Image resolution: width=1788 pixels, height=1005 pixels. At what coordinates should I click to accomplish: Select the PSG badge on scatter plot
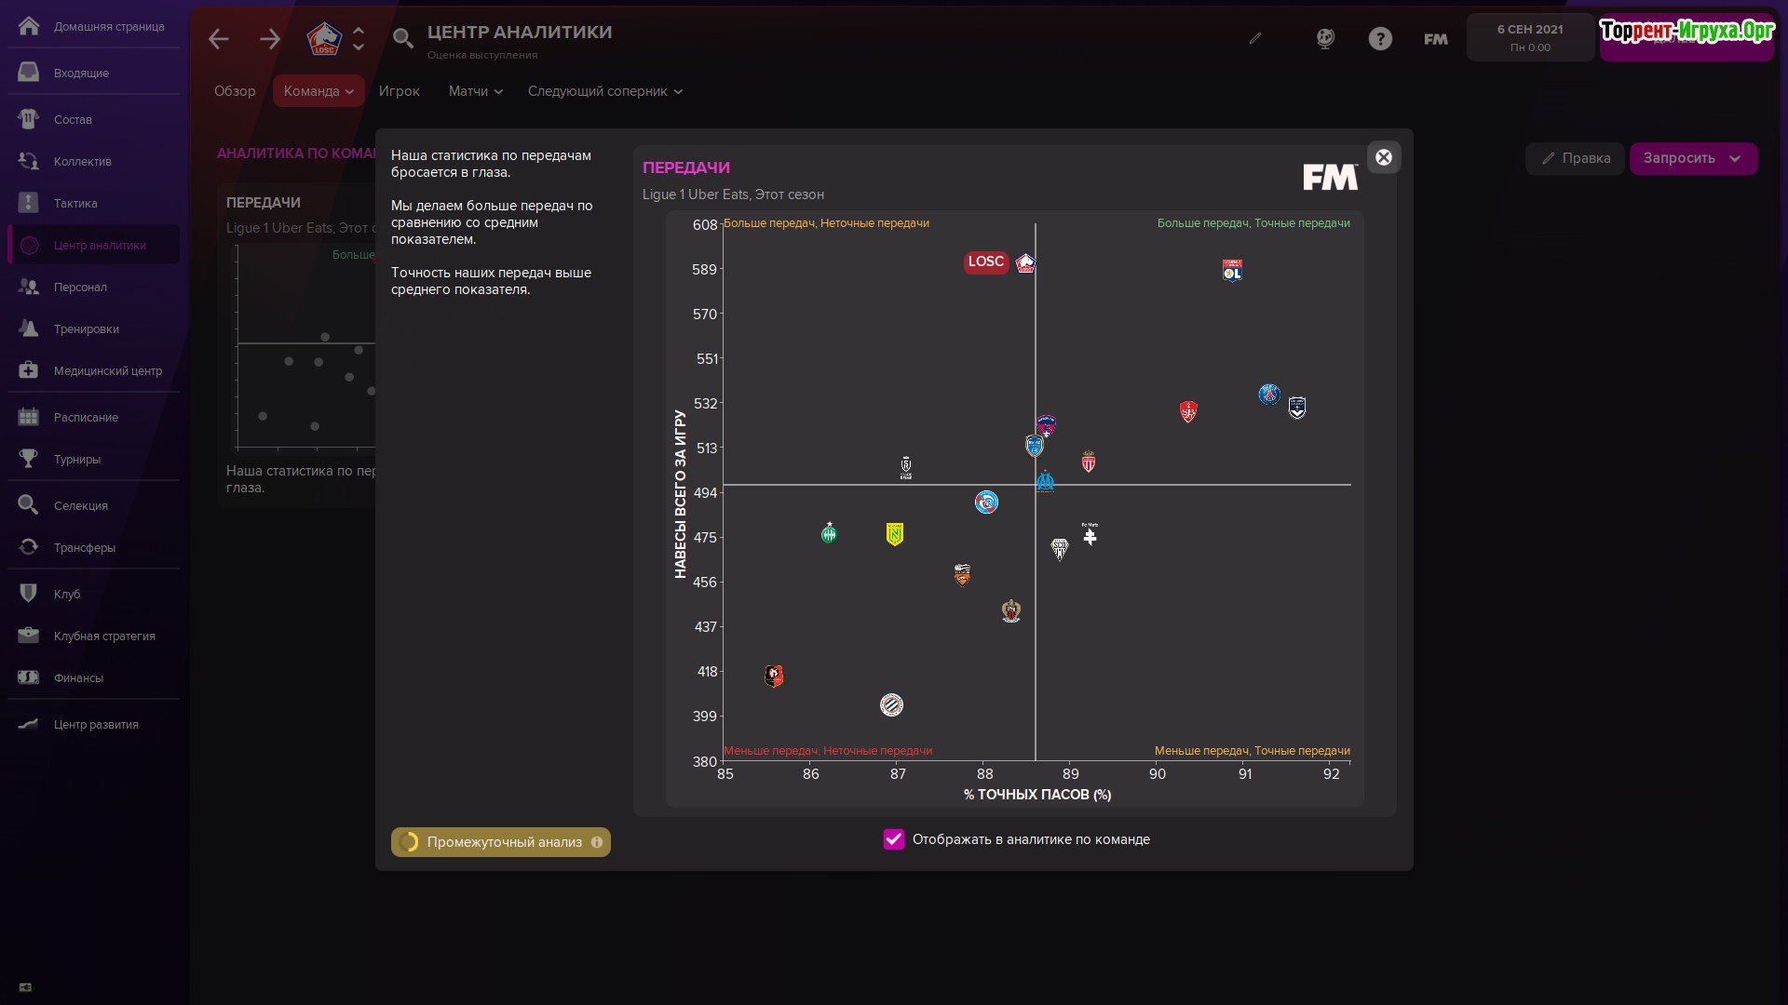pyautogui.click(x=1269, y=395)
